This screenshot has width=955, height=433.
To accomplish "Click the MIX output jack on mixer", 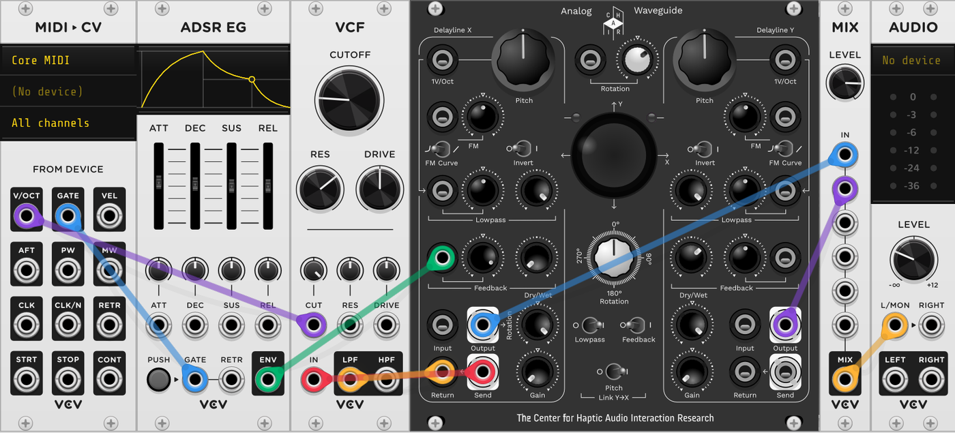I will (844, 378).
